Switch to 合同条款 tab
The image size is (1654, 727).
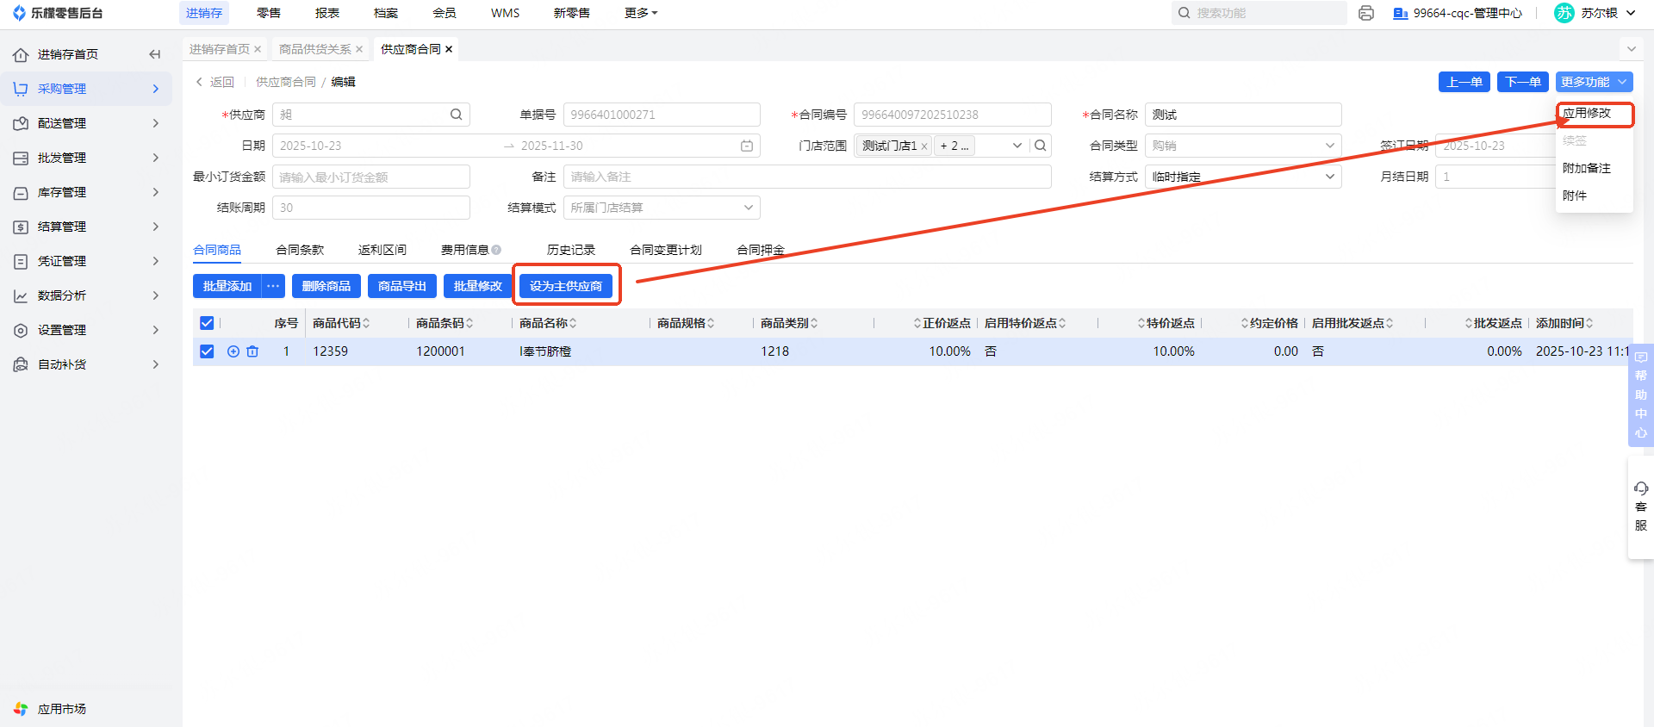pyautogui.click(x=300, y=250)
